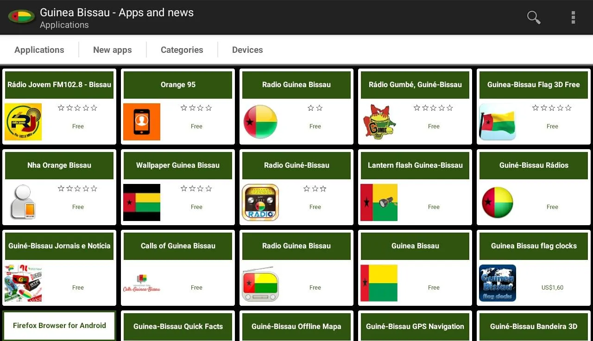Tap the round flag icon under first Radio Guinea Bissau
The image size is (593, 341).
pyautogui.click(x=260, y=122)
